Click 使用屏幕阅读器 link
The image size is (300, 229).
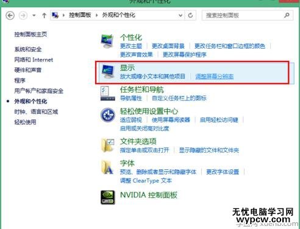(x=171, y=120)
